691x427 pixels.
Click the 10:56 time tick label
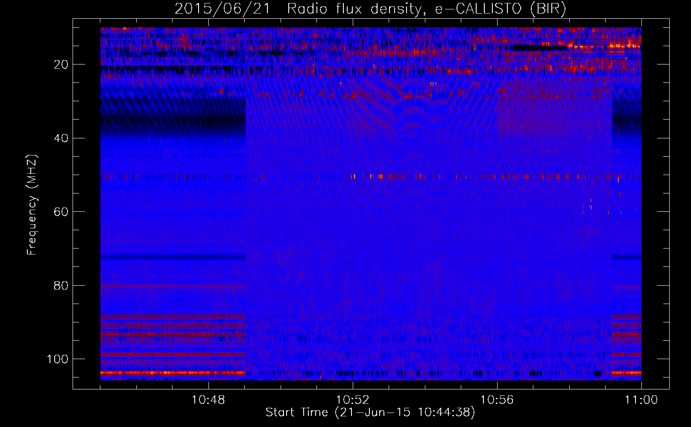coord(497,400)
